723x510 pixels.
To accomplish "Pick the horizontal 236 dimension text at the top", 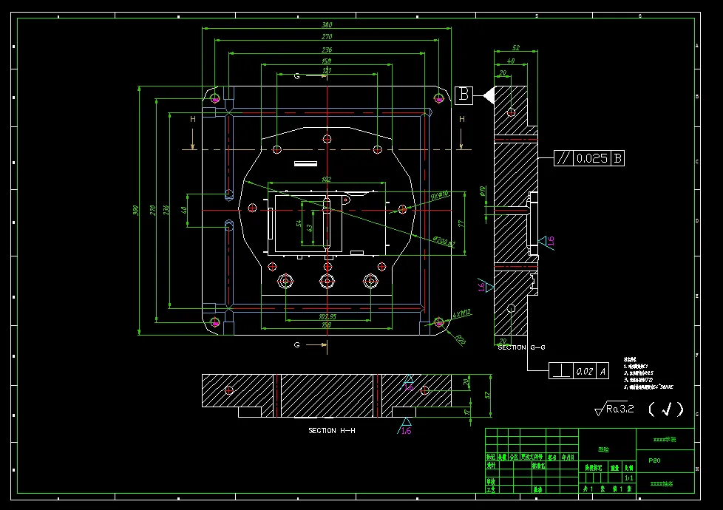I will coord(327,50).
